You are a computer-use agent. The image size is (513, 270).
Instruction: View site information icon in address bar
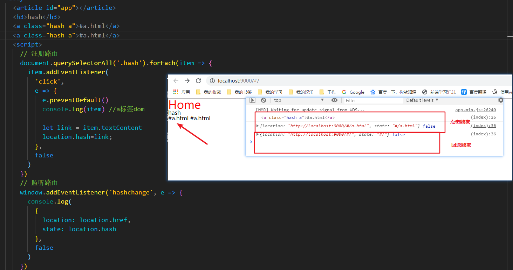click(212, 81)
